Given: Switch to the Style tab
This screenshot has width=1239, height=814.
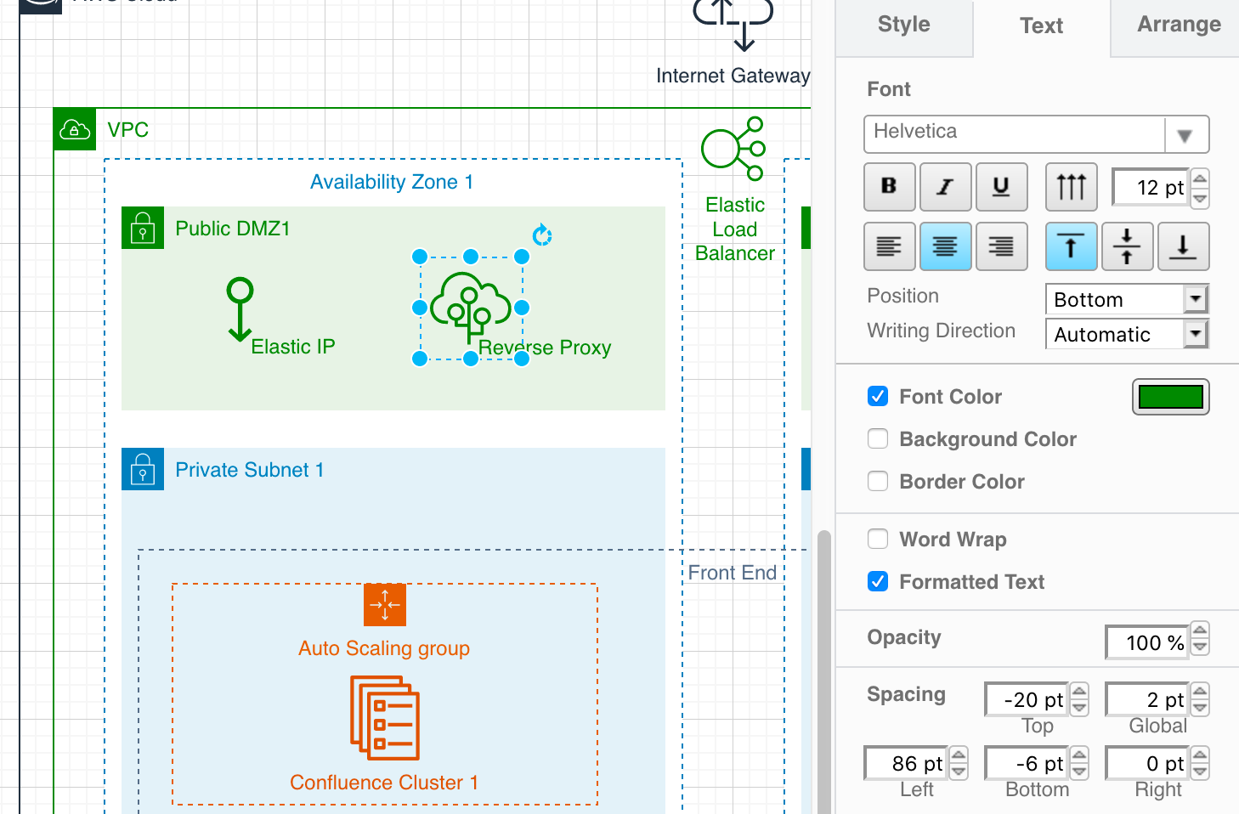Looking at the screenshot, I should (903, 25).
